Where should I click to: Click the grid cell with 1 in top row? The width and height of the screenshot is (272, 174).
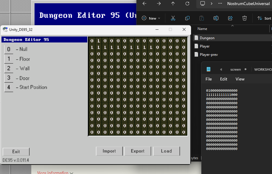point(99,41)
